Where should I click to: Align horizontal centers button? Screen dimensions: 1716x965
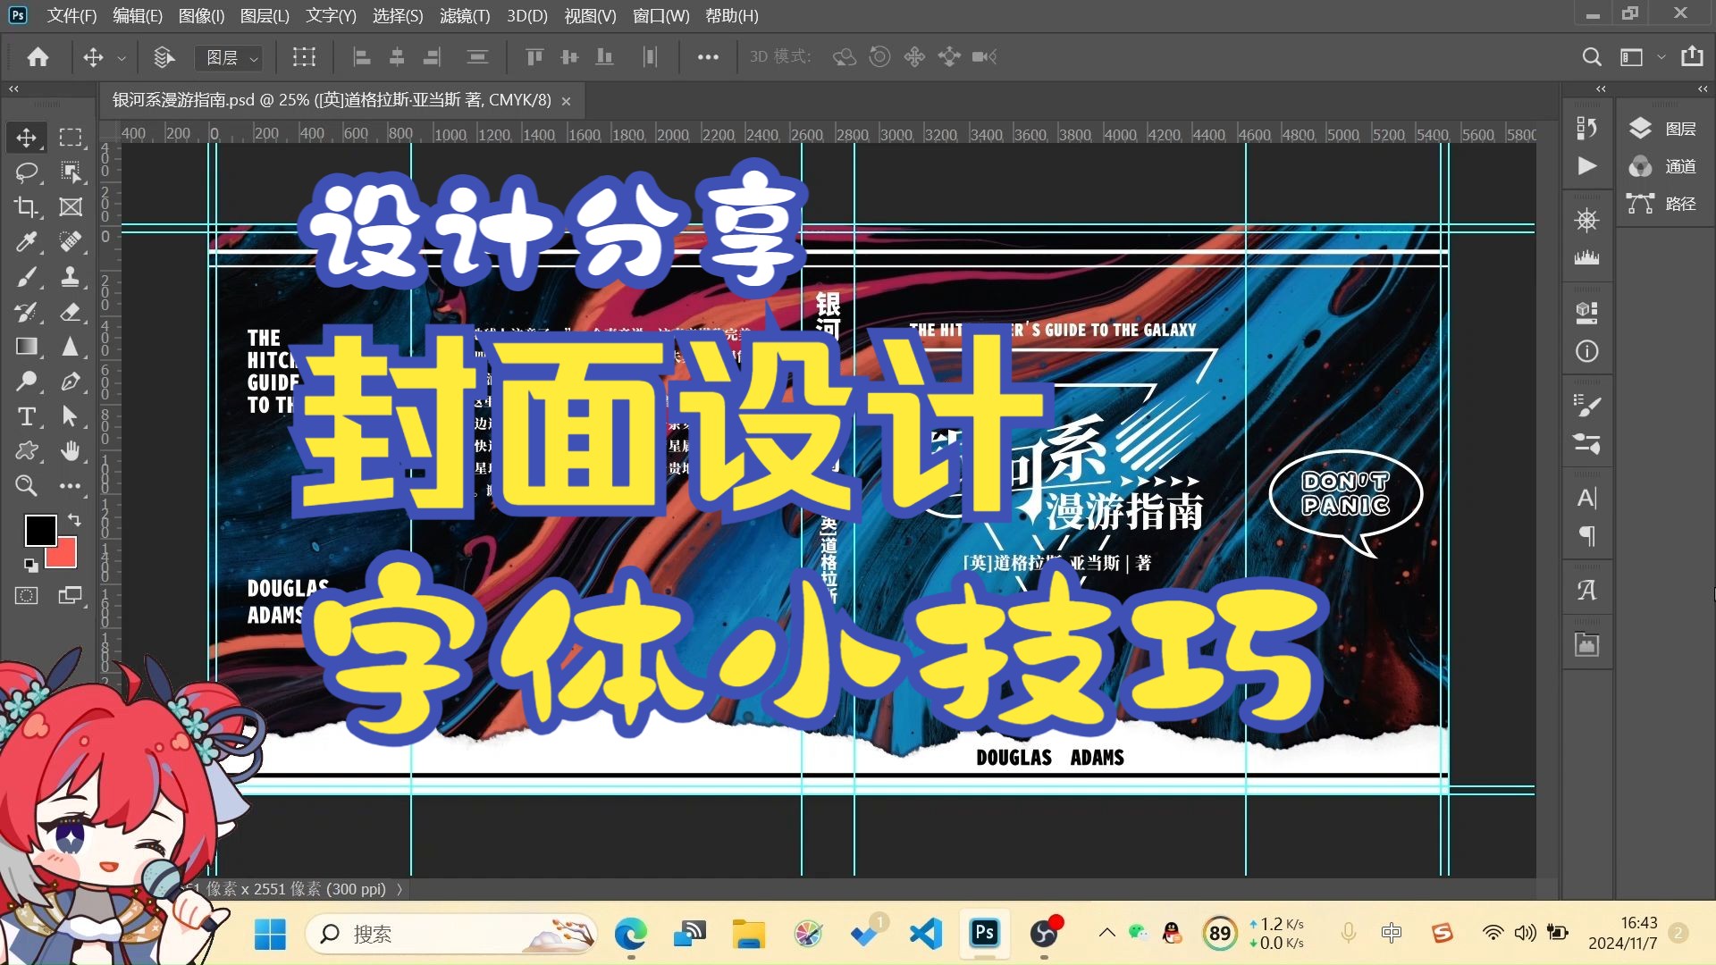pos(397,57)
